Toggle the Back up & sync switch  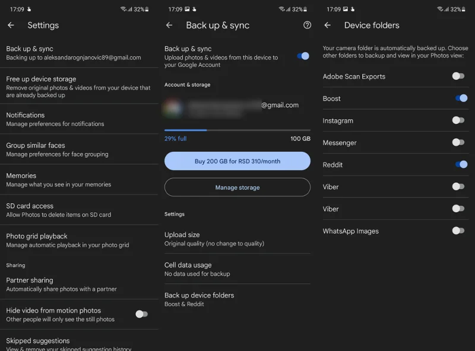point(303,56)
